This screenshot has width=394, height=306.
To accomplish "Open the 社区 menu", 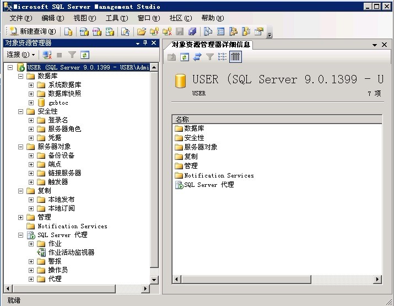I will click(x=181, y=18).
